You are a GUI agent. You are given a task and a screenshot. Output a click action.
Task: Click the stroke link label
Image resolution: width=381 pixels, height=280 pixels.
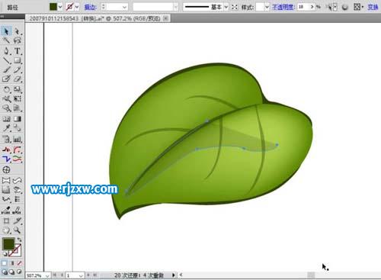[90, 7]
